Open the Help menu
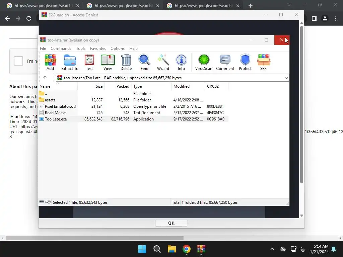This screenshot has height=257, width=343. pyautogui.click(x=133, y=49)
